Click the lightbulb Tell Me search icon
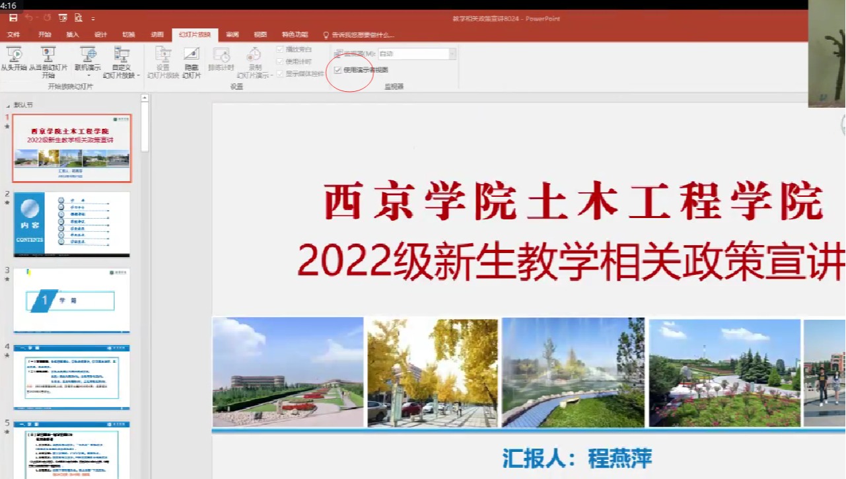 pos(326,35)
